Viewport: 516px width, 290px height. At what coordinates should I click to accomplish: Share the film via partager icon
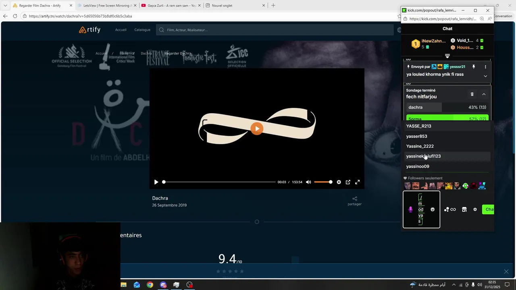pos(355,201)
